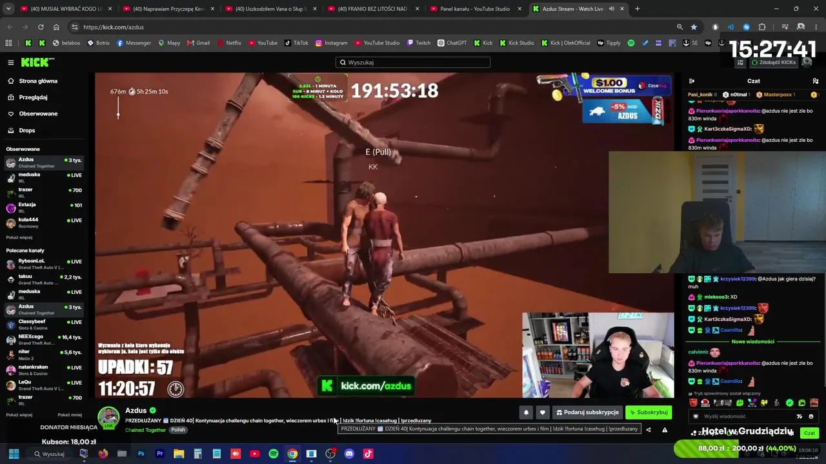Viewport: 826px width, 464px height.
Task: Reload the page in Chrome
Action: [x=41, y=27]
